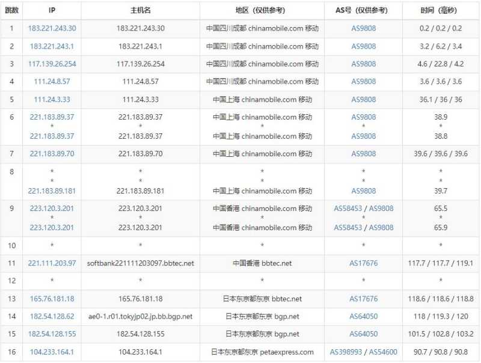Click the AS54600 link in hop 16 row
Screen dimensions: 481x363
[383, 352]
